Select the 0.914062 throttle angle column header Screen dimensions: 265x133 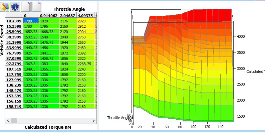click(x=49, y=16)
